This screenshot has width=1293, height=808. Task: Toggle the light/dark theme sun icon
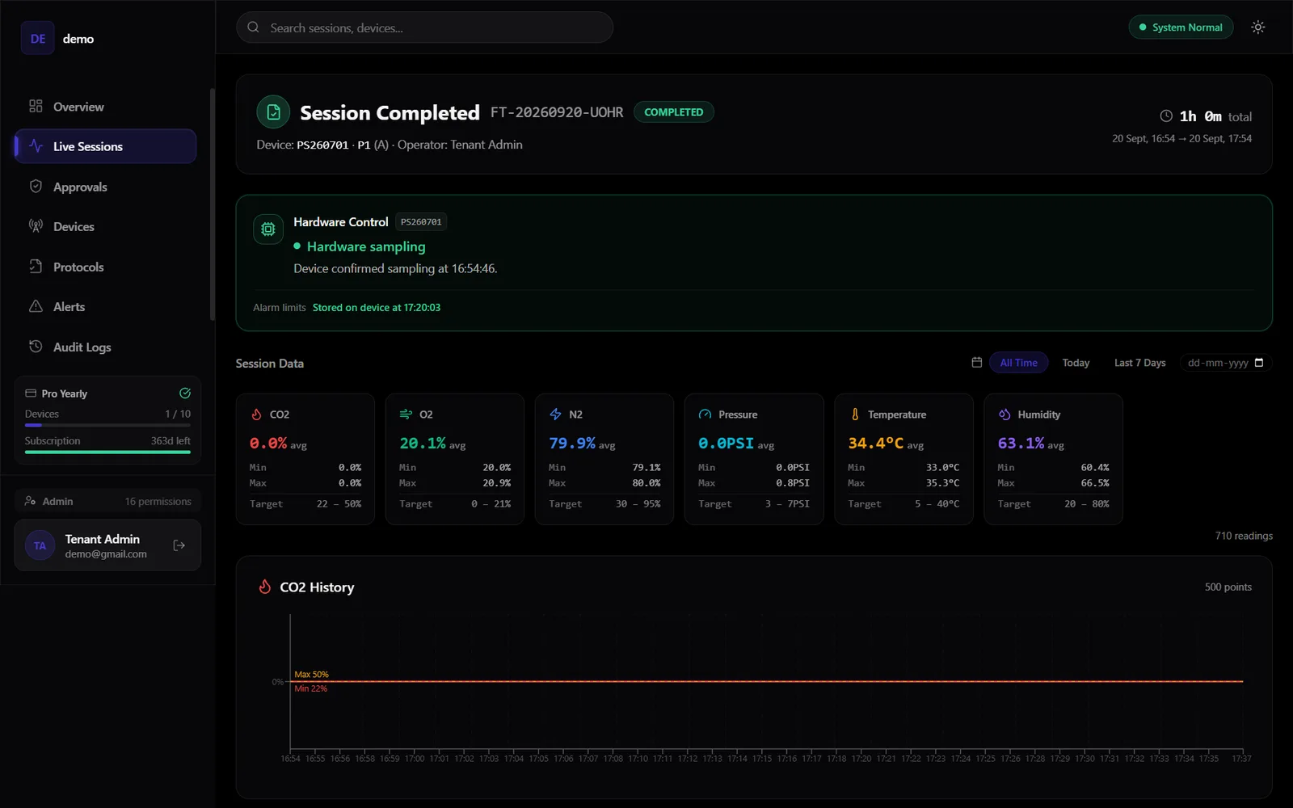[1257, 27]
